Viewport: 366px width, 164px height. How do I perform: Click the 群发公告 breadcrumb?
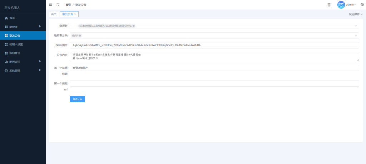[81, 5]
